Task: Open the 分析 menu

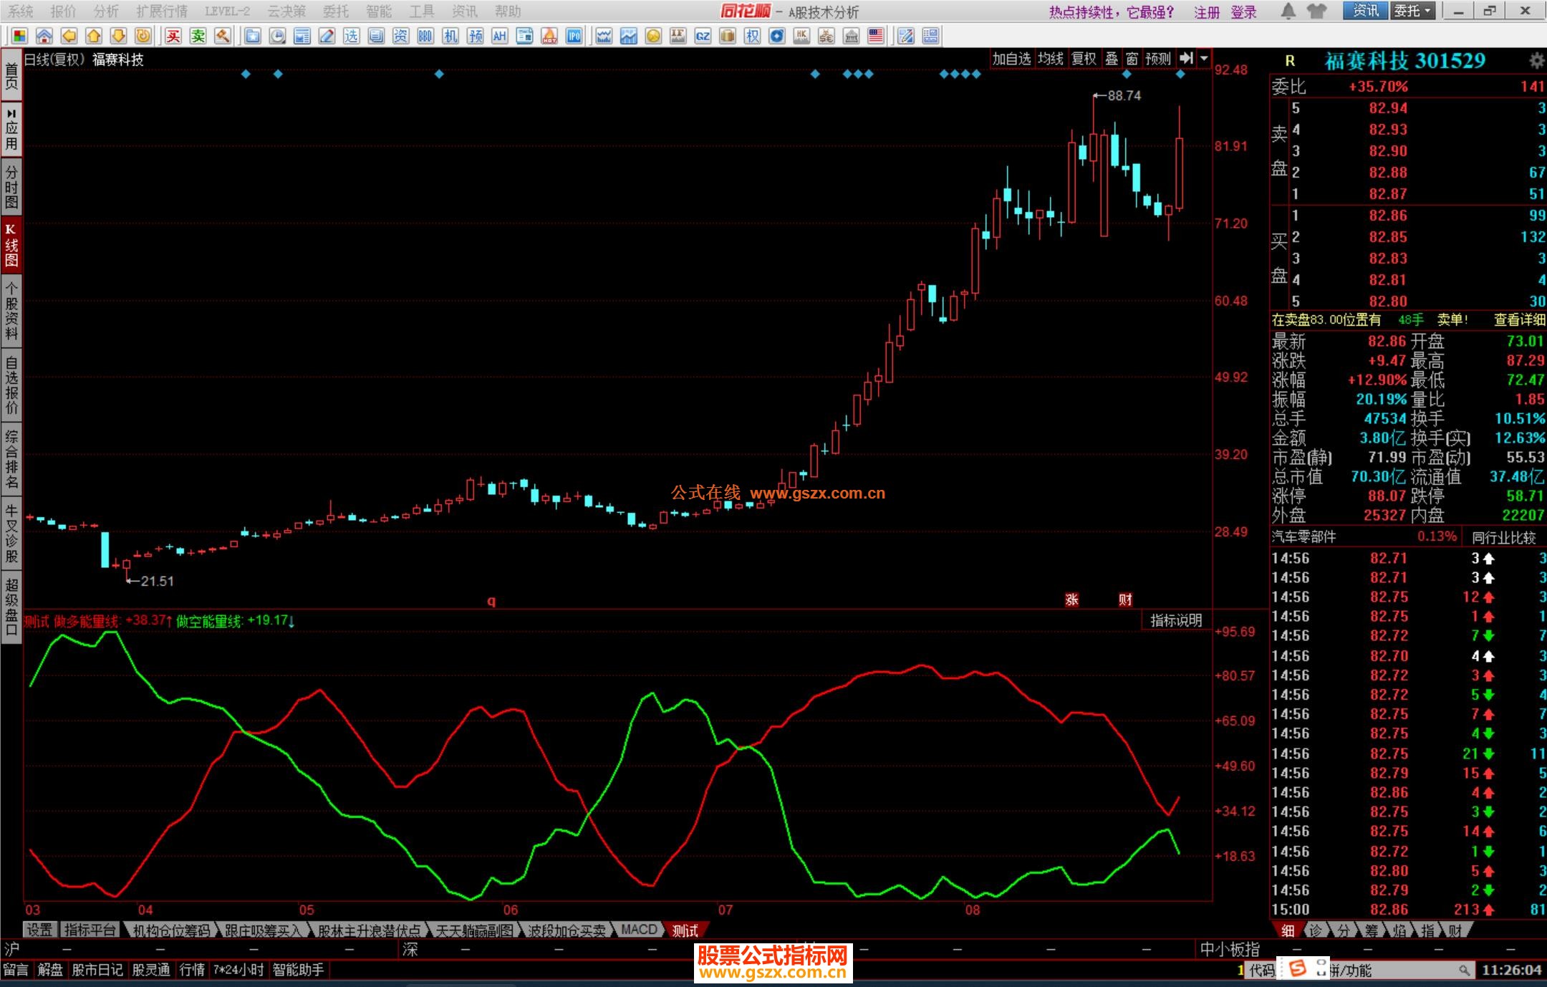Action: 106,11
